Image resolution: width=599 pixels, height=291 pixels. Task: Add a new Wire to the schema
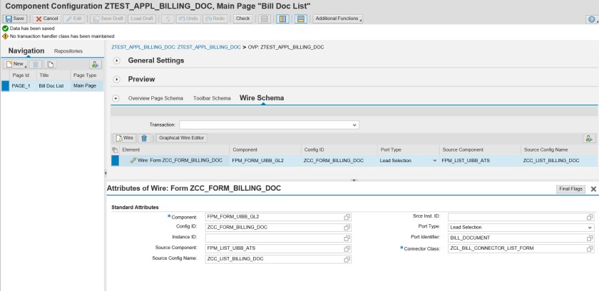pos(125,137)
